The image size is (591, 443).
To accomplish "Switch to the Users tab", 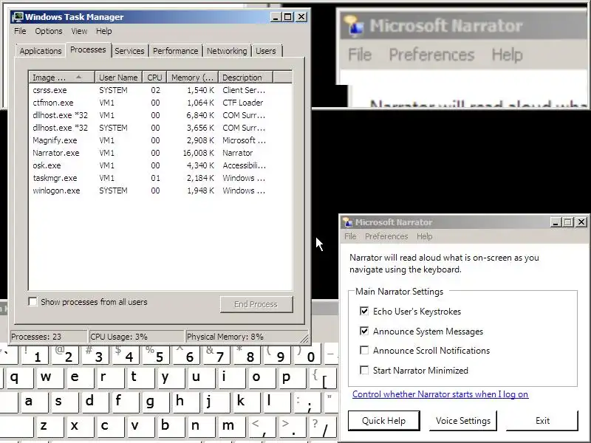I will click(x=266, y=51).
